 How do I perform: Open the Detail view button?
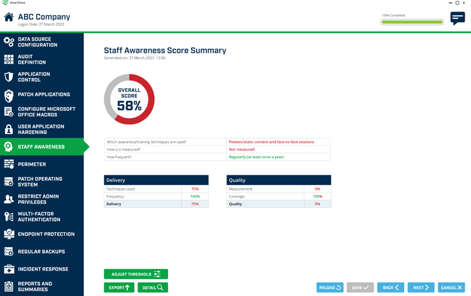(153, 288)
